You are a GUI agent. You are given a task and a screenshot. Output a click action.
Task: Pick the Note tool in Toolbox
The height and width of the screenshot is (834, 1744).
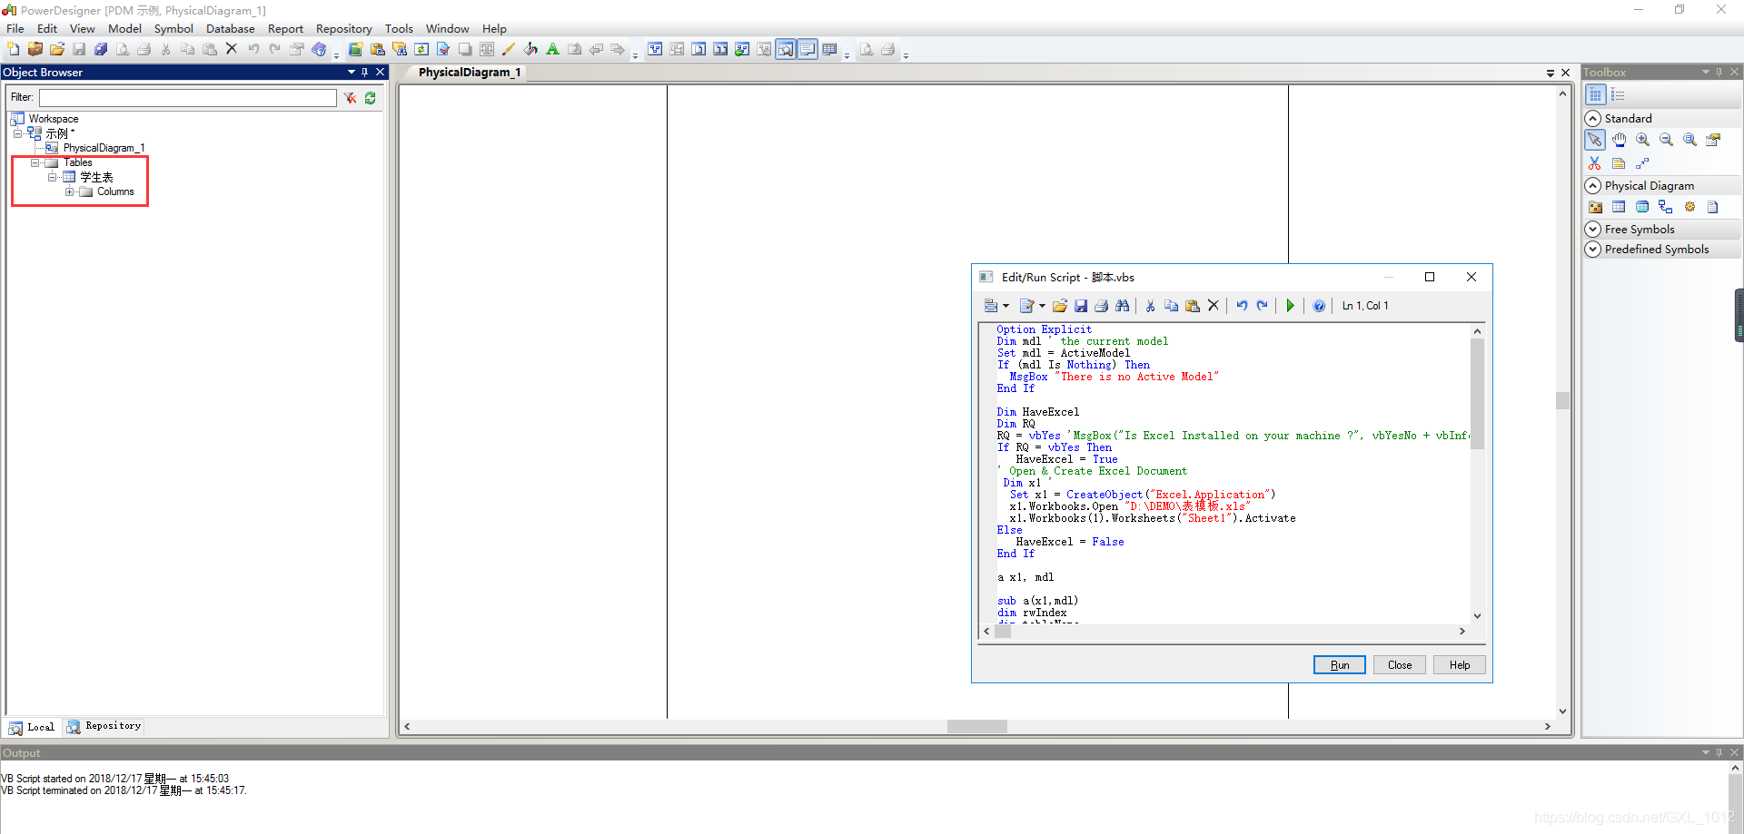(x=1619, y=163)
